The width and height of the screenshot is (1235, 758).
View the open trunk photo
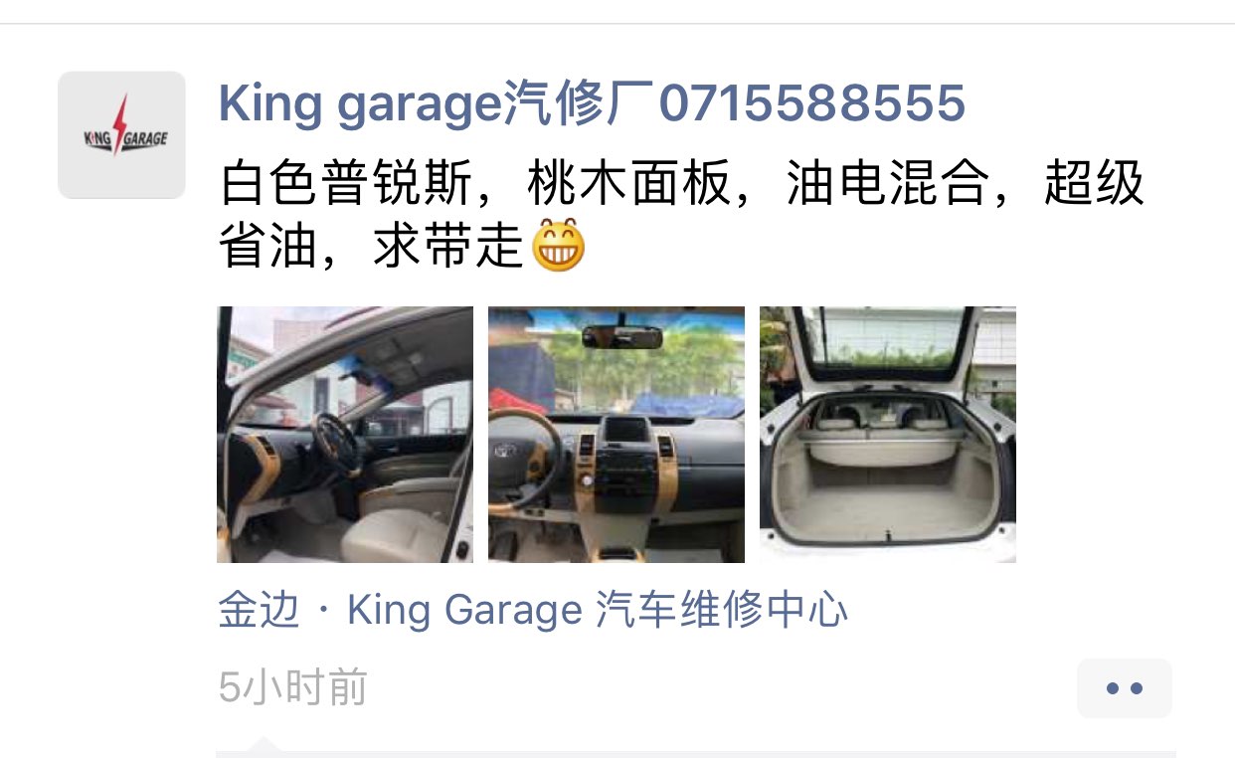[x=888, y=435]
